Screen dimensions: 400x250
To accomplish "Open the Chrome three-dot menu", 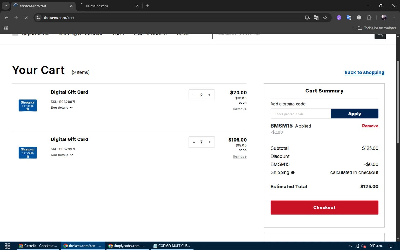I will tap(394, 18).
